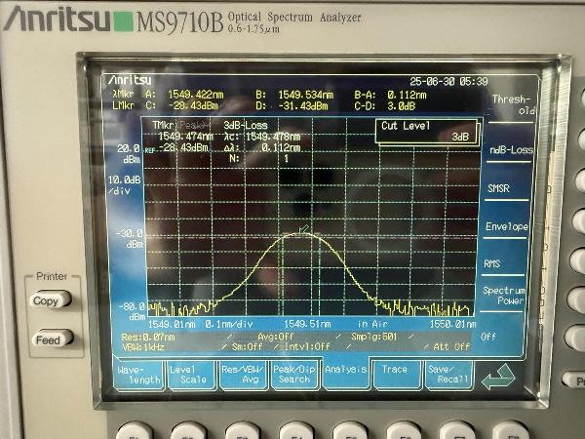Push the Printer Feed hardware button

pyautogui.click(x=52, y=339)
